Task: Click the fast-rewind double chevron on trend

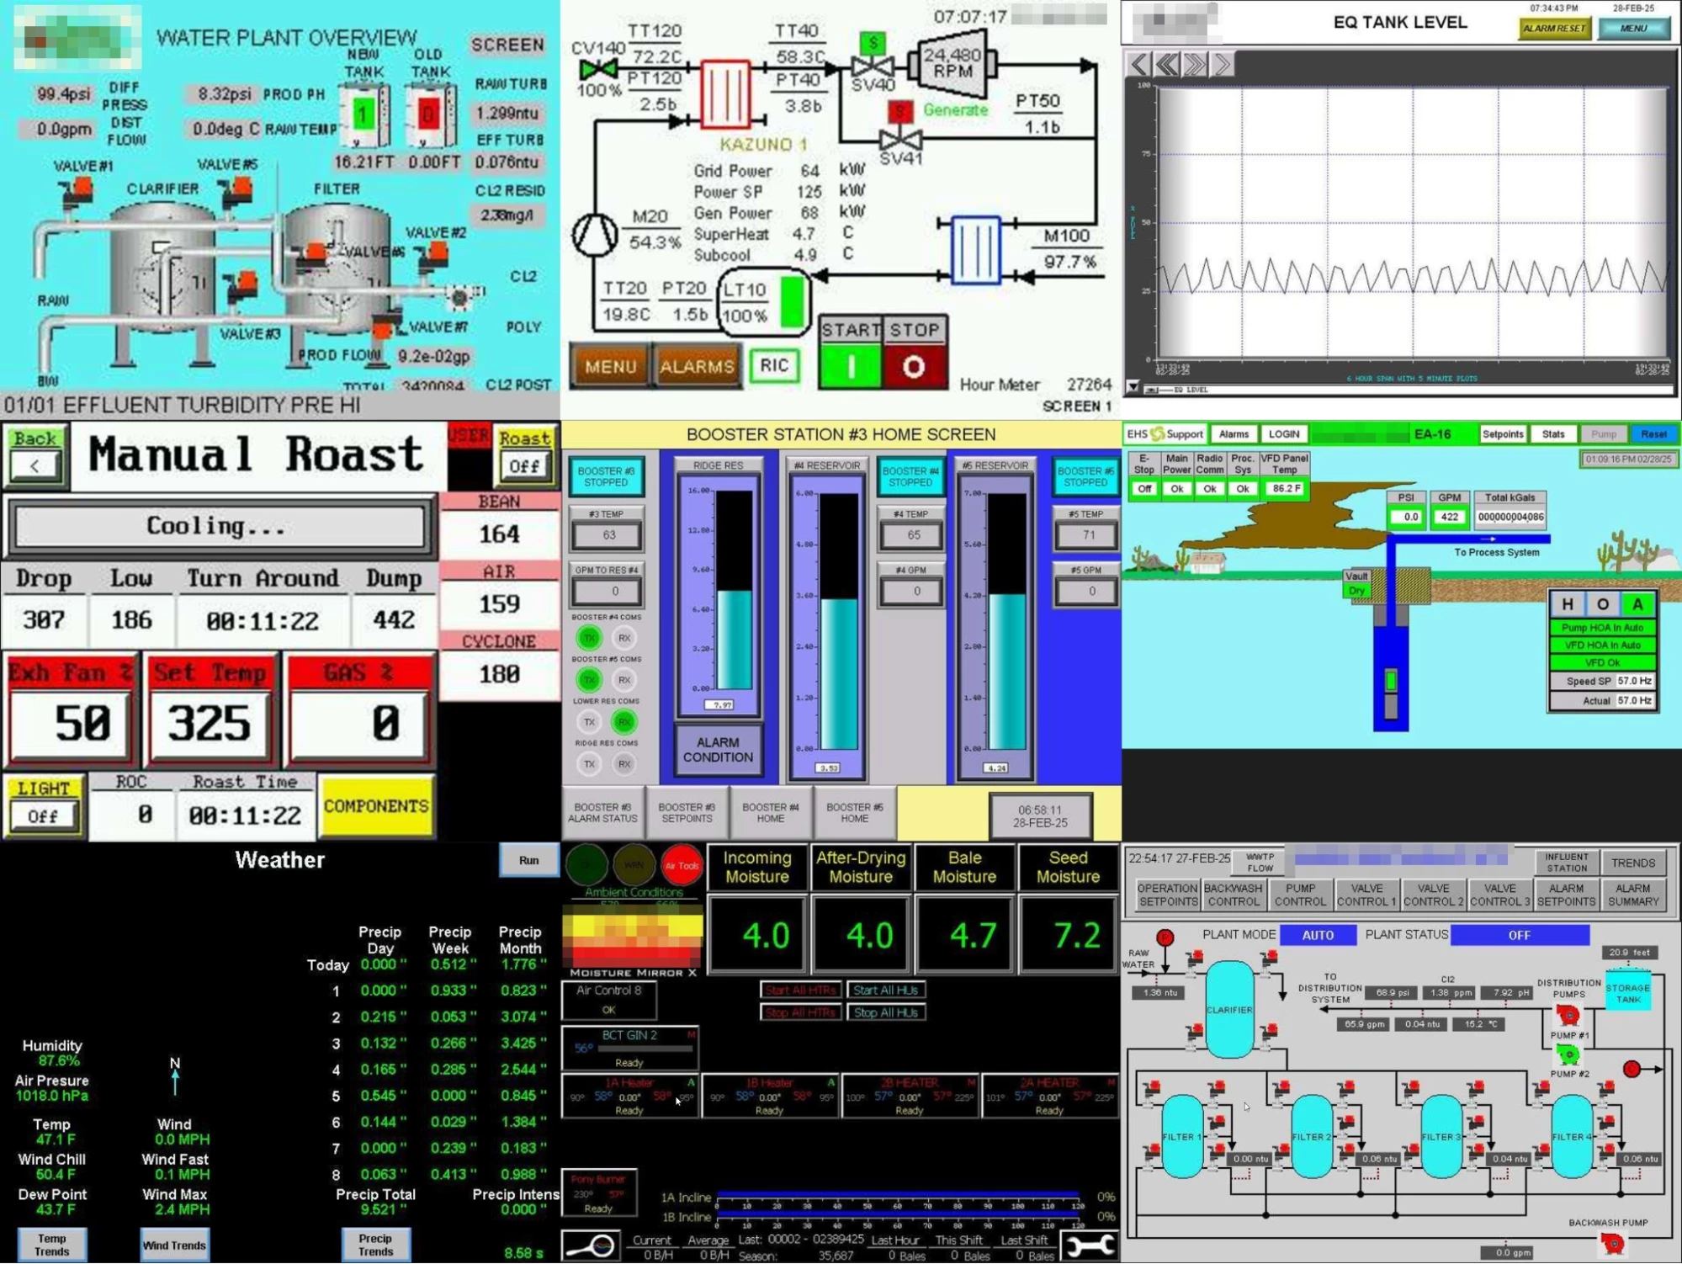Action: pos(1167,64)
